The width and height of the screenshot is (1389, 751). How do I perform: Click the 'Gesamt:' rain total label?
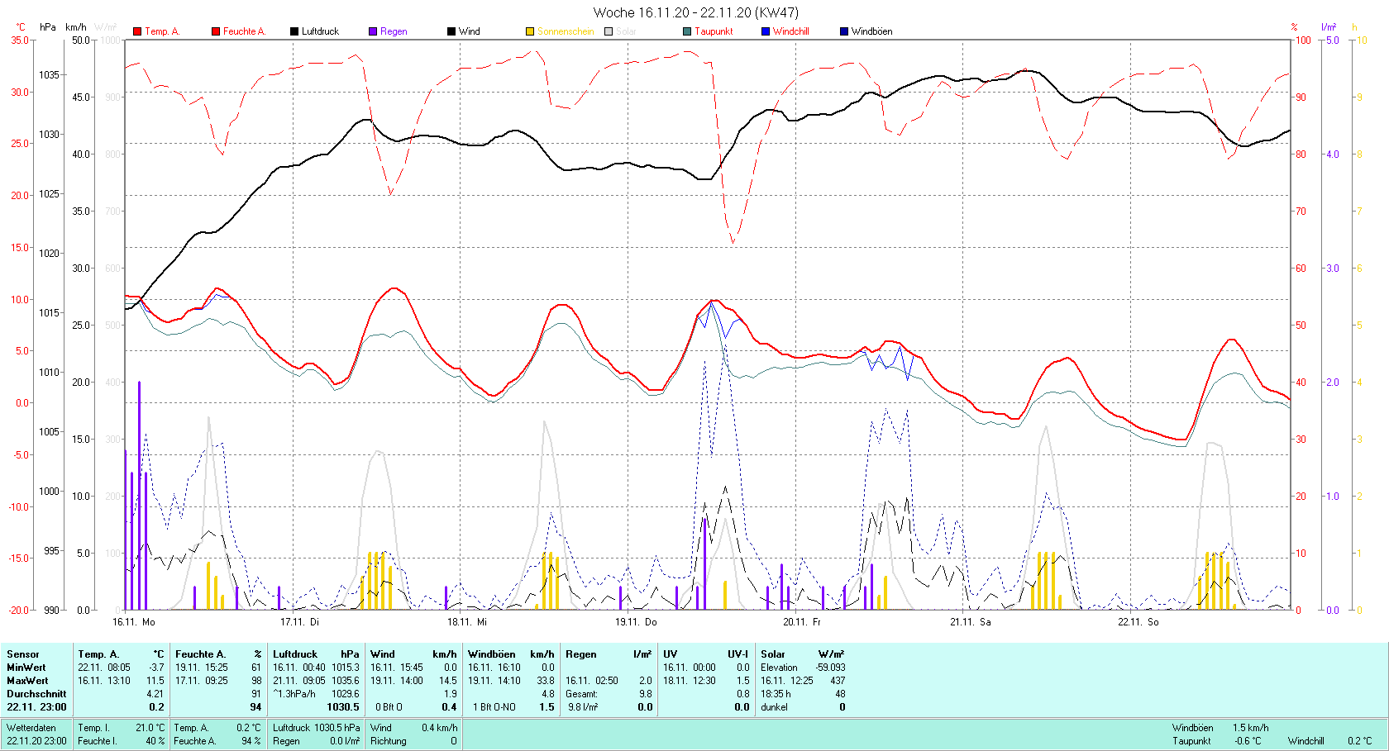tap(582, 694)
